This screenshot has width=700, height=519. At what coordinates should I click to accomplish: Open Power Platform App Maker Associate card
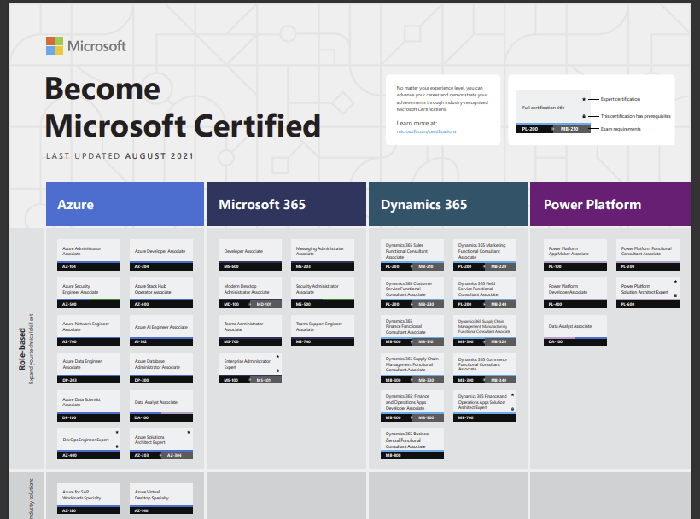click(575, 255)
